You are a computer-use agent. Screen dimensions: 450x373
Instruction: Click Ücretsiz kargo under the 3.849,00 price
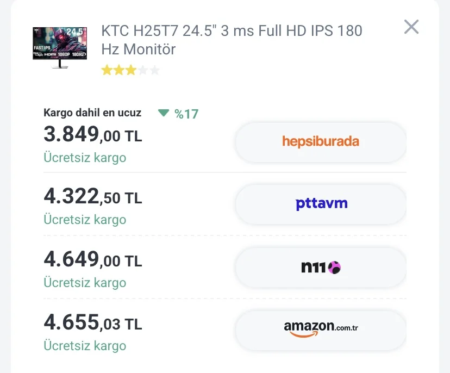[85, 158]
